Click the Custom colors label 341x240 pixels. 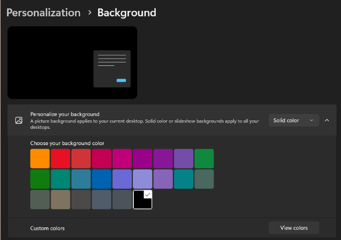point(47,228)
